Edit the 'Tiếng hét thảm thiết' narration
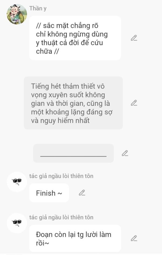The width and height of the screenshot is (162, 255). click(x=134, y=103)
